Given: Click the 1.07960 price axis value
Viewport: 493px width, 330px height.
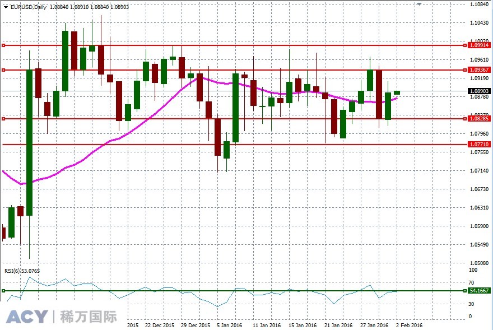Looking at the screenshot, I should pyautogui.click(x=480, y=134).
